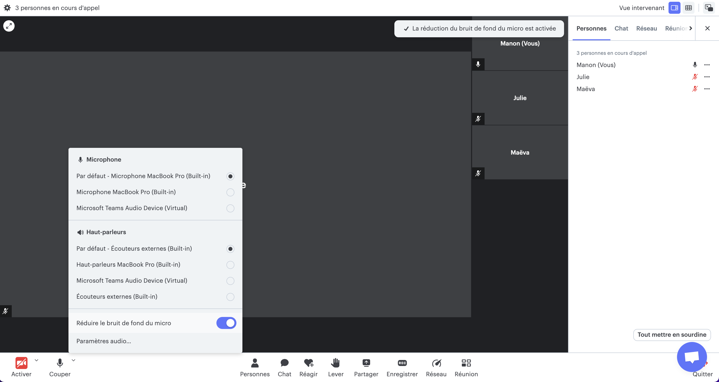This screenshot has height=382, width=719.
Task: Open Paramètres audio... menu entry
Action: (103, 341)
